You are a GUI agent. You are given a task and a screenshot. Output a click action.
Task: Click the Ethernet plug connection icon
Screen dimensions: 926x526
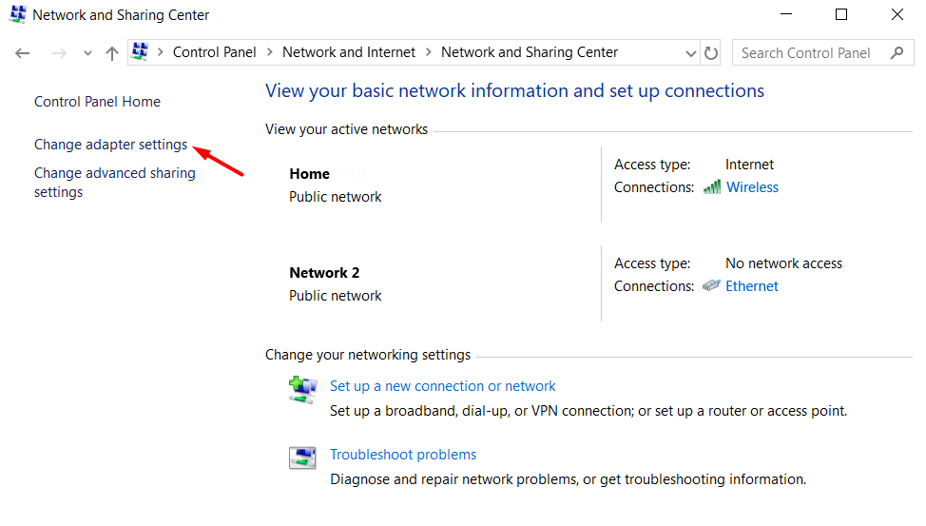(711, 286)
